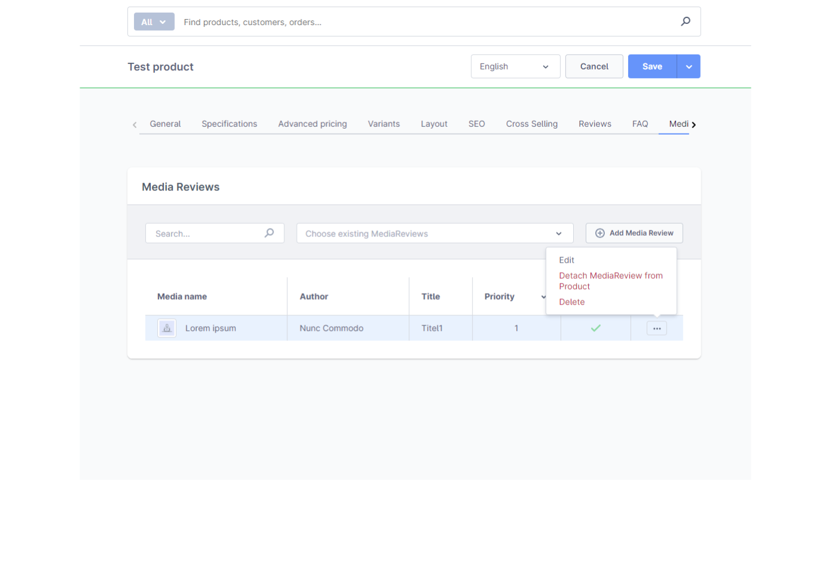Cancel editing the product
Image resolution: width=828 pixels, height=563 pixels.
(x=594, y=66)
